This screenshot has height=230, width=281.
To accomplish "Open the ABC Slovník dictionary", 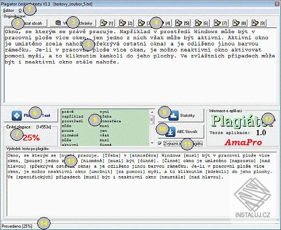I will pyautogui.click(x=181, y=131).
